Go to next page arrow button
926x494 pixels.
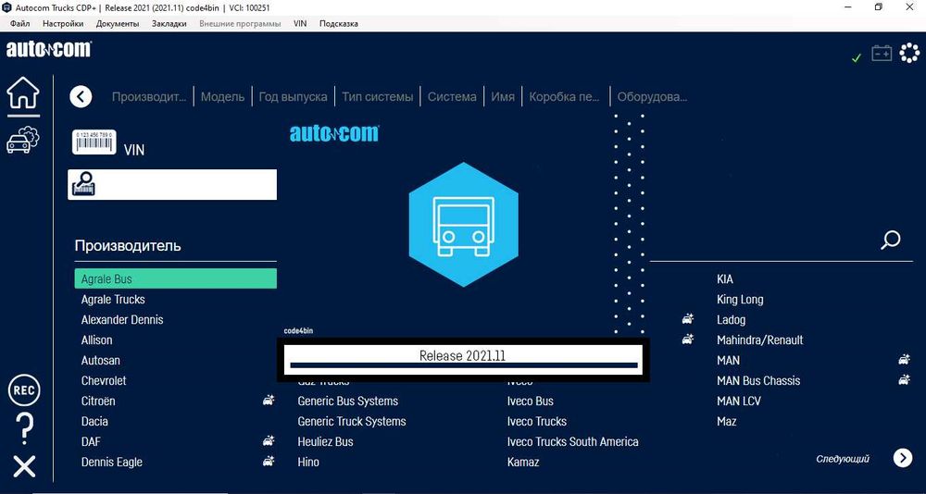click(x=902, y=458)
